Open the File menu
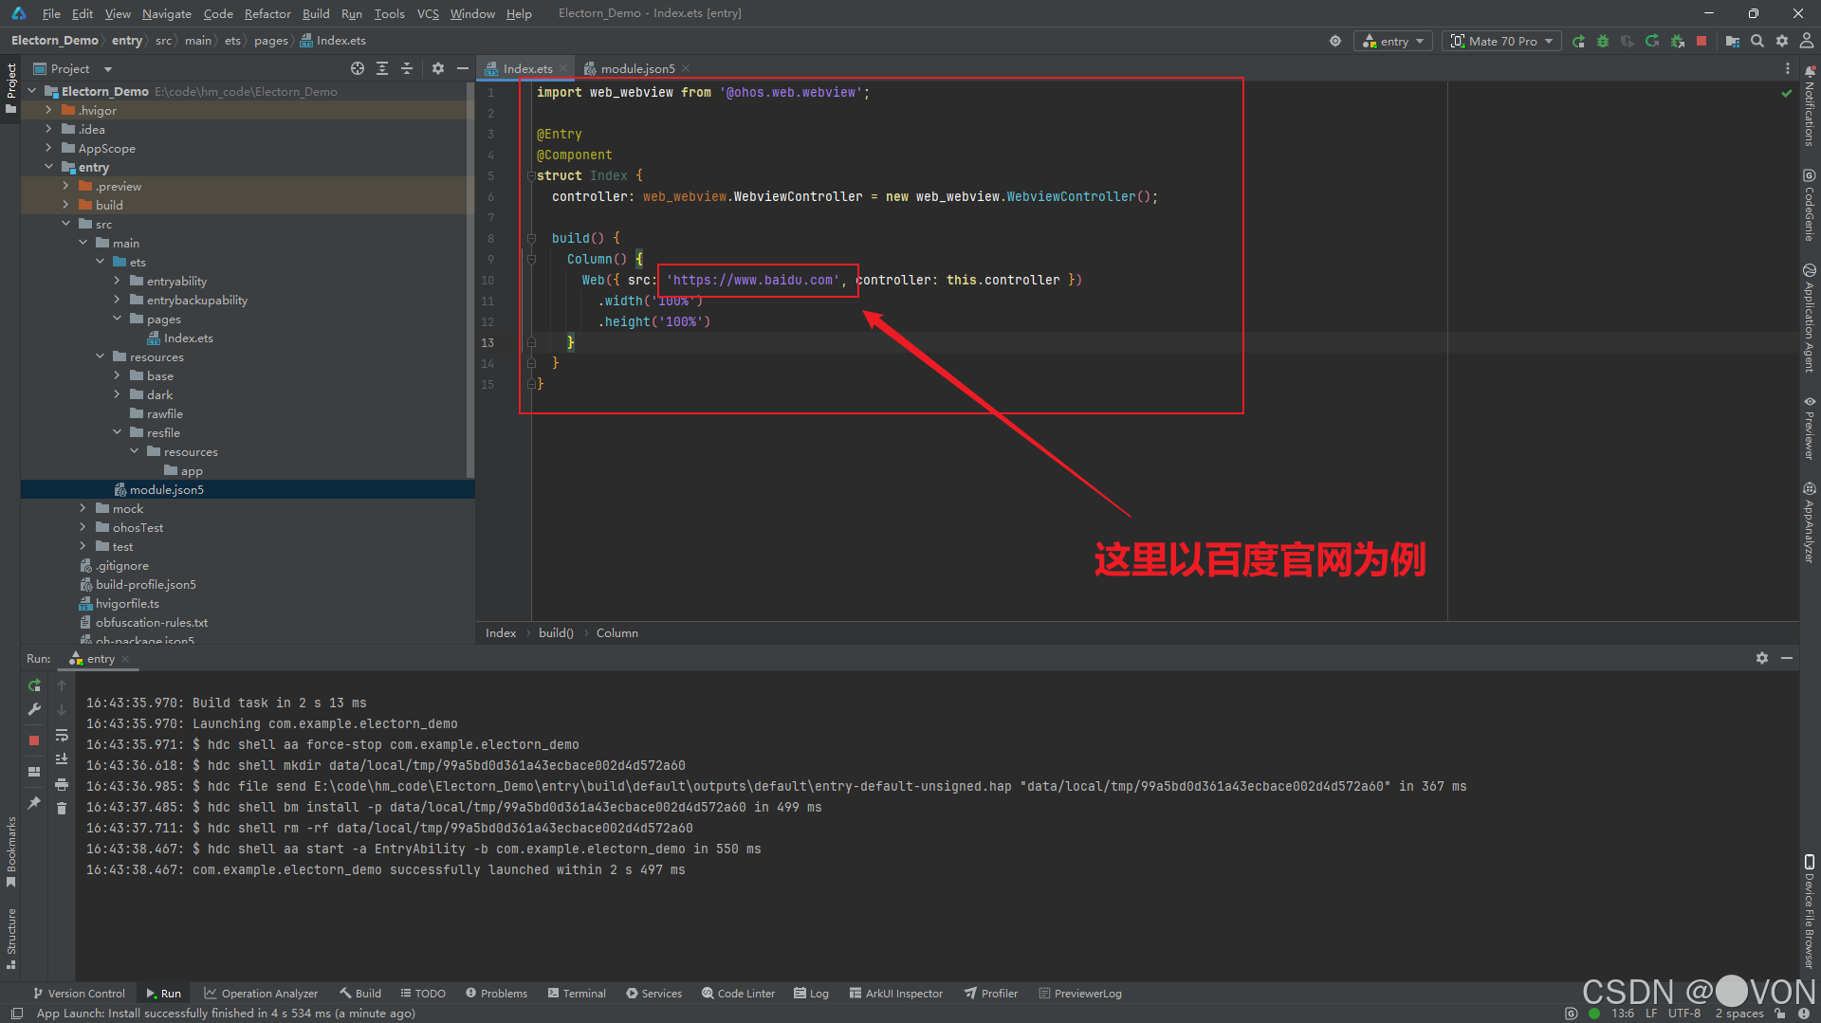Screen dimensions: 1821x1023 click(x=51, y=13)
